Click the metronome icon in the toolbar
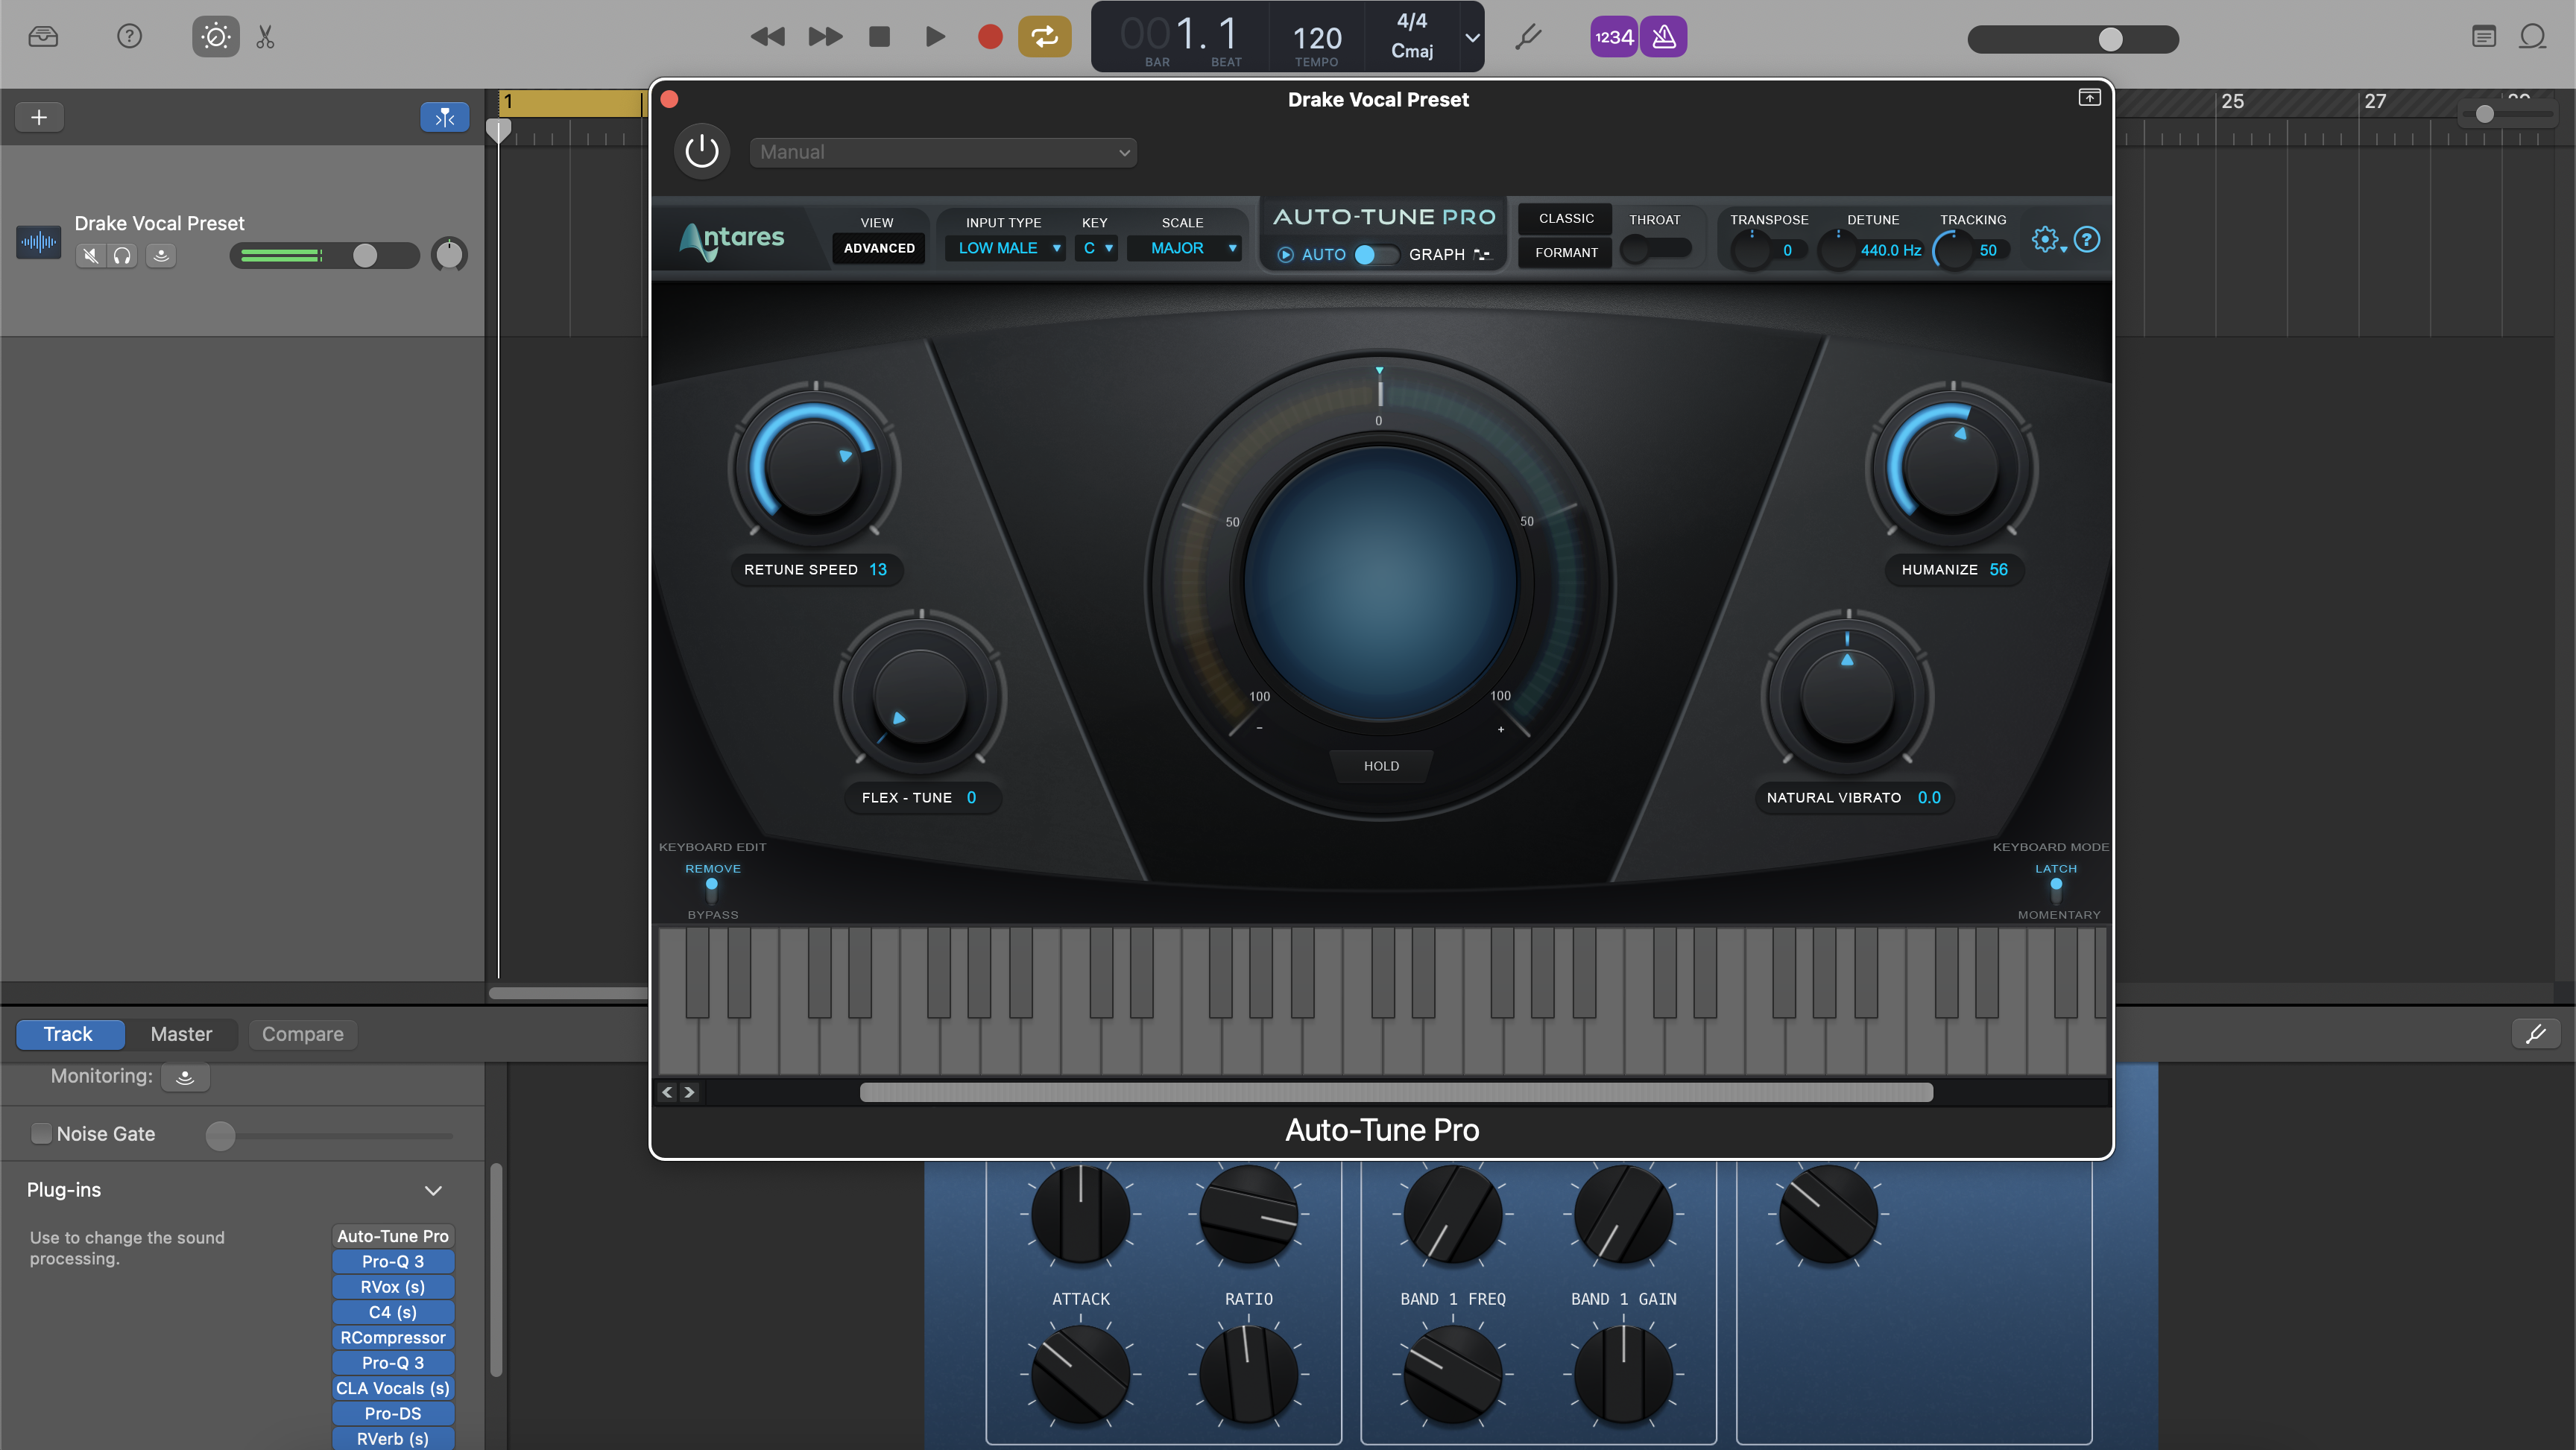 [1663, 36]
